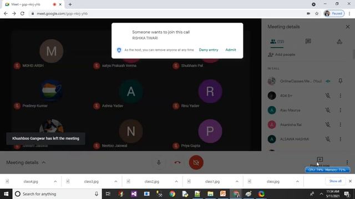
Task: Click the taskbar voice search microphone
Action: 97,194
